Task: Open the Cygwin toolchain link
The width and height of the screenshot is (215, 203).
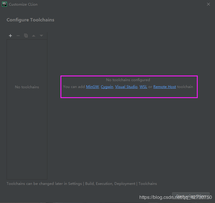Action: pos(107,87)
